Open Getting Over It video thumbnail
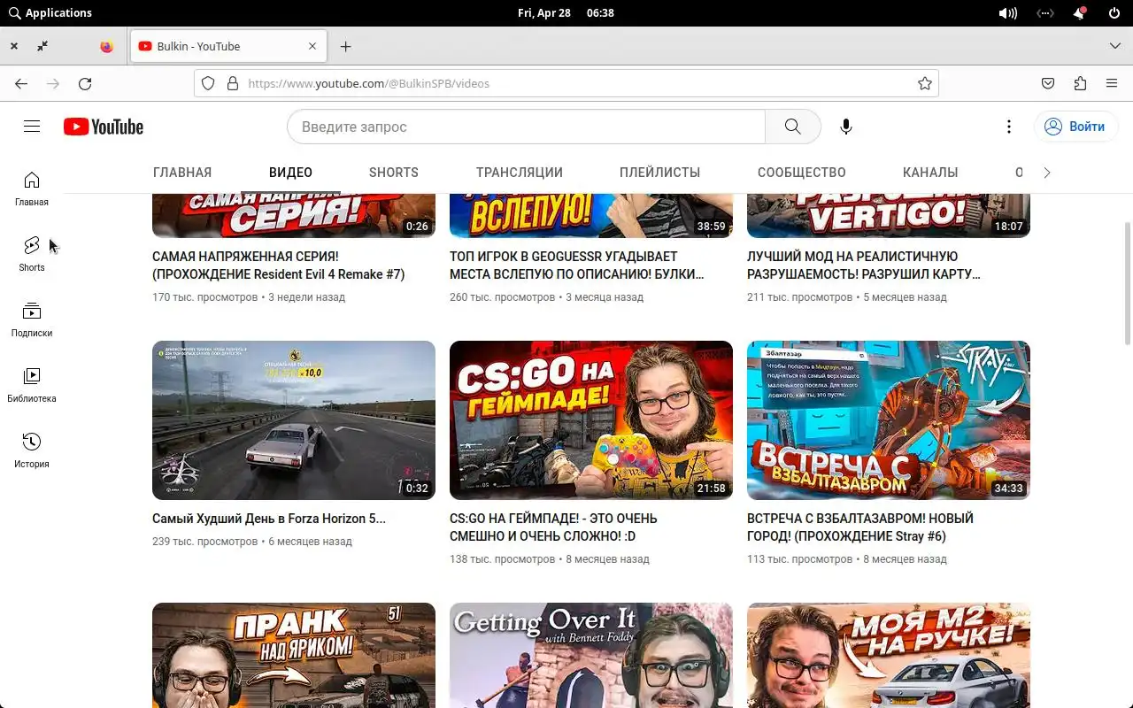 pos(591,656)
